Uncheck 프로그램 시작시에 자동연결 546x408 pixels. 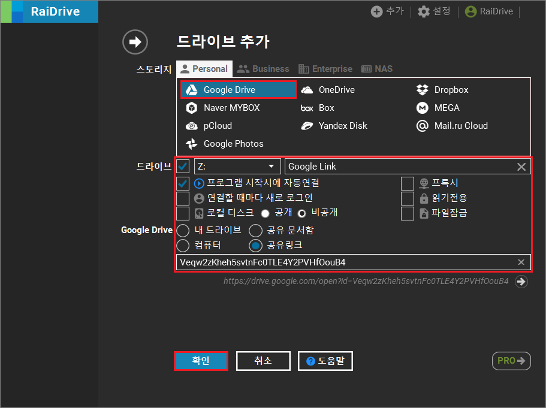pos(183,183)
